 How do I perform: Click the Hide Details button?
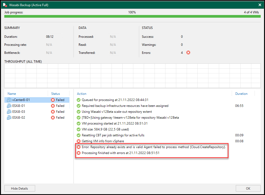tap(20, 188)
